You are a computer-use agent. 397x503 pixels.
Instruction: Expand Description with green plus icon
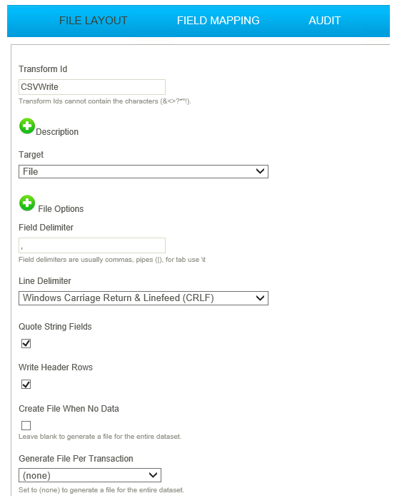pyautogui.click(x=27, y=126)
